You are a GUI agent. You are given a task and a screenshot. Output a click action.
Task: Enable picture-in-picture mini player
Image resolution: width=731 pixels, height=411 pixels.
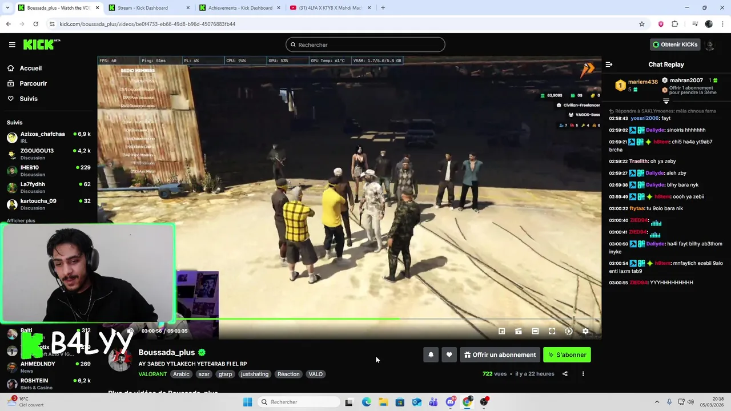[x=501, y=331]
